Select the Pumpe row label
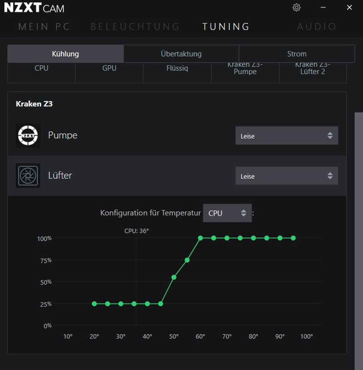 point(63,135)
